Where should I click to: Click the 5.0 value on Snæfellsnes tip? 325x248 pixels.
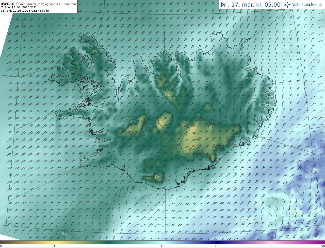click(x=60, y=116)
